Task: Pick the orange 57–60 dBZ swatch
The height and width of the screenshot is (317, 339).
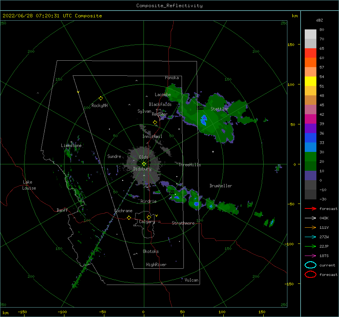Action: pos(310,63)
